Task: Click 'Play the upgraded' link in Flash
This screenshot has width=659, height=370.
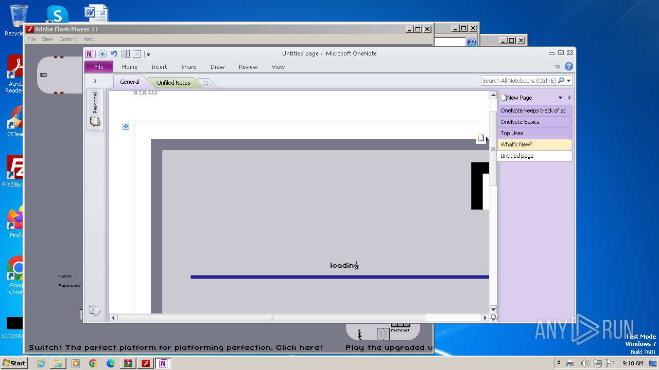Action: click(389, 347)
